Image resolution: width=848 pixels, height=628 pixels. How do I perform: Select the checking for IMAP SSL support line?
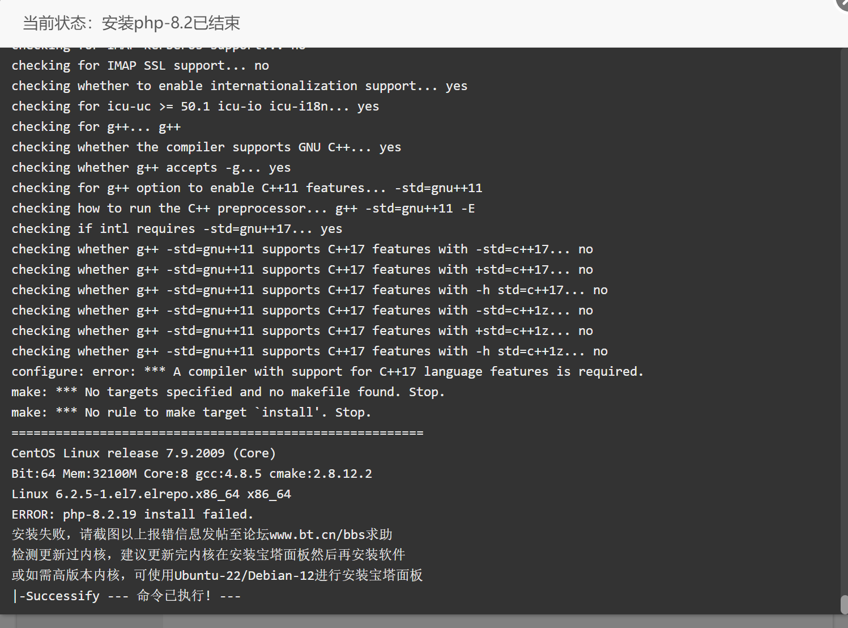(140, 66)
